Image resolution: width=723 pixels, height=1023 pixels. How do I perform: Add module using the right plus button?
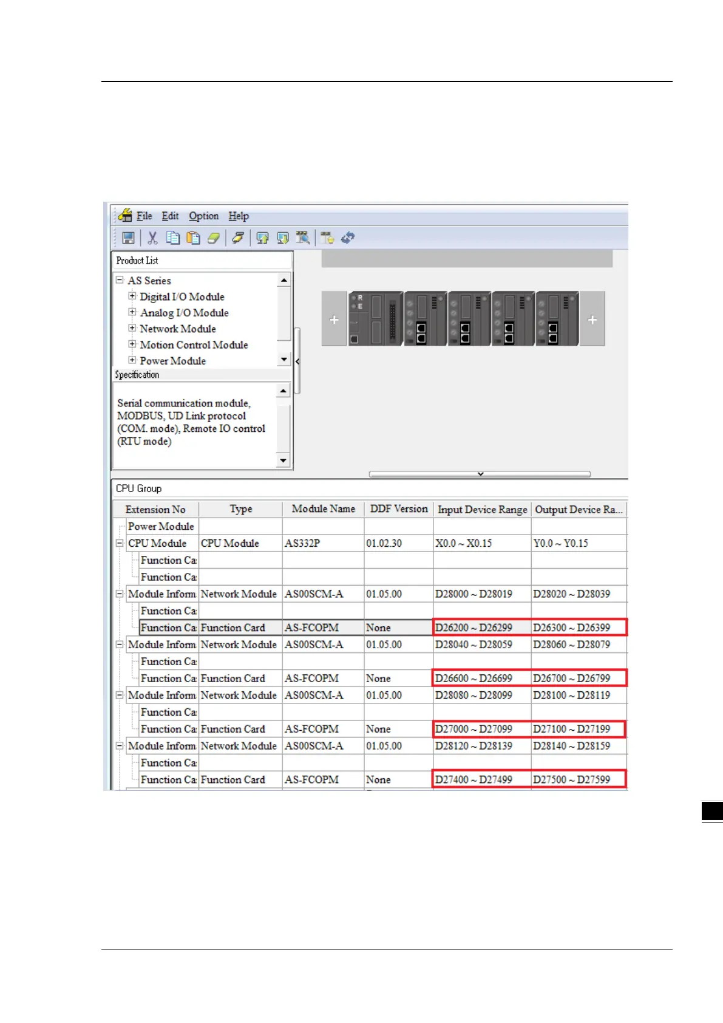592,320
